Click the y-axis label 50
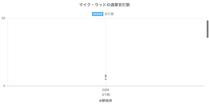Screen dimensions: 209x104 pos(3,18)
